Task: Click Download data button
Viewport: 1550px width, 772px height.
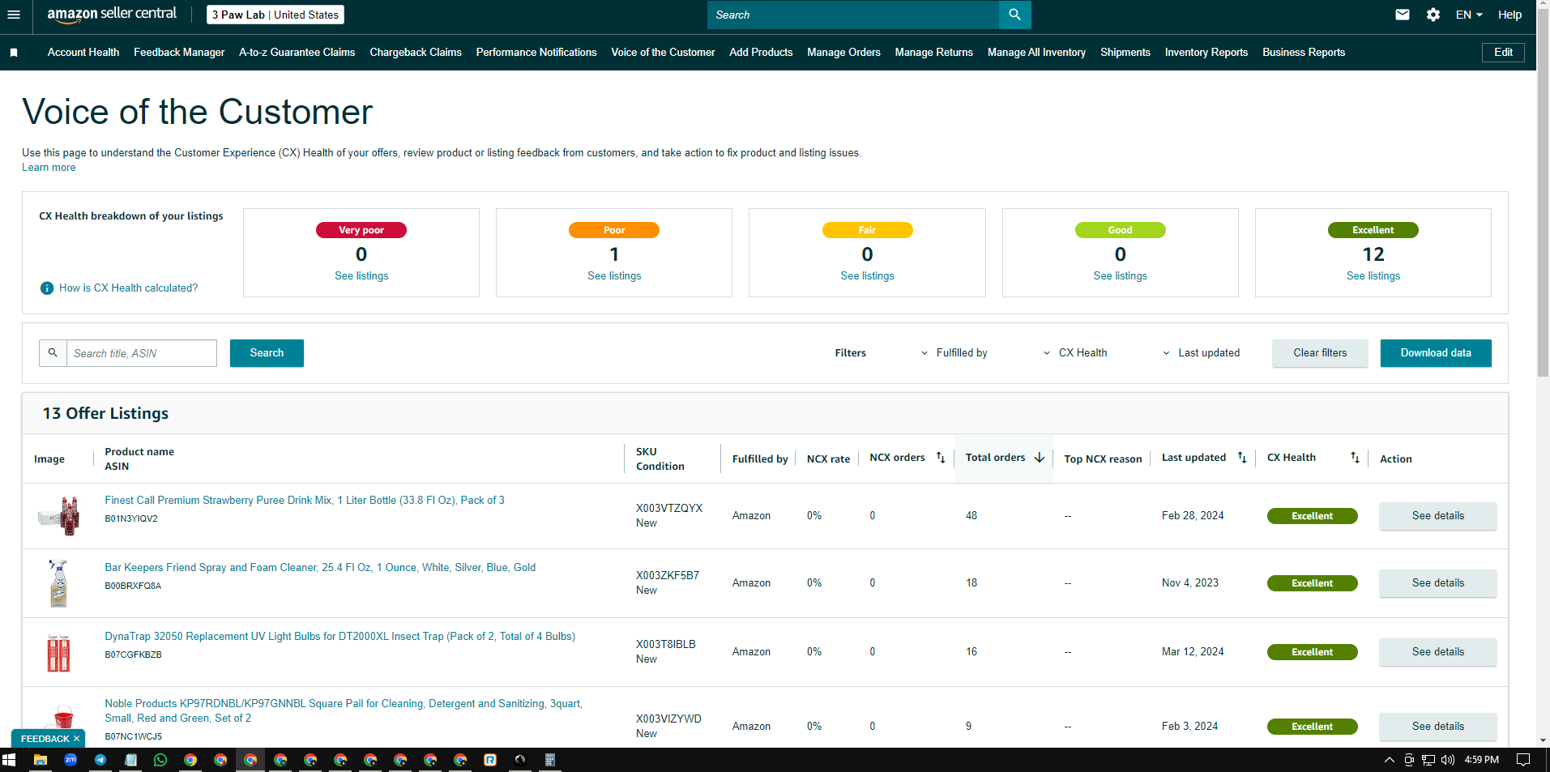Action: pyautogui.click(x=1436, y=353)
